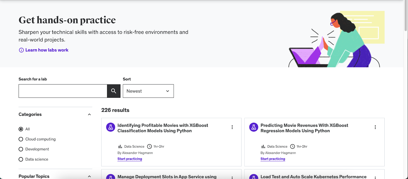Collapse the Categories section
This screenshot has height=179, width=408.
tap(89, 115)
